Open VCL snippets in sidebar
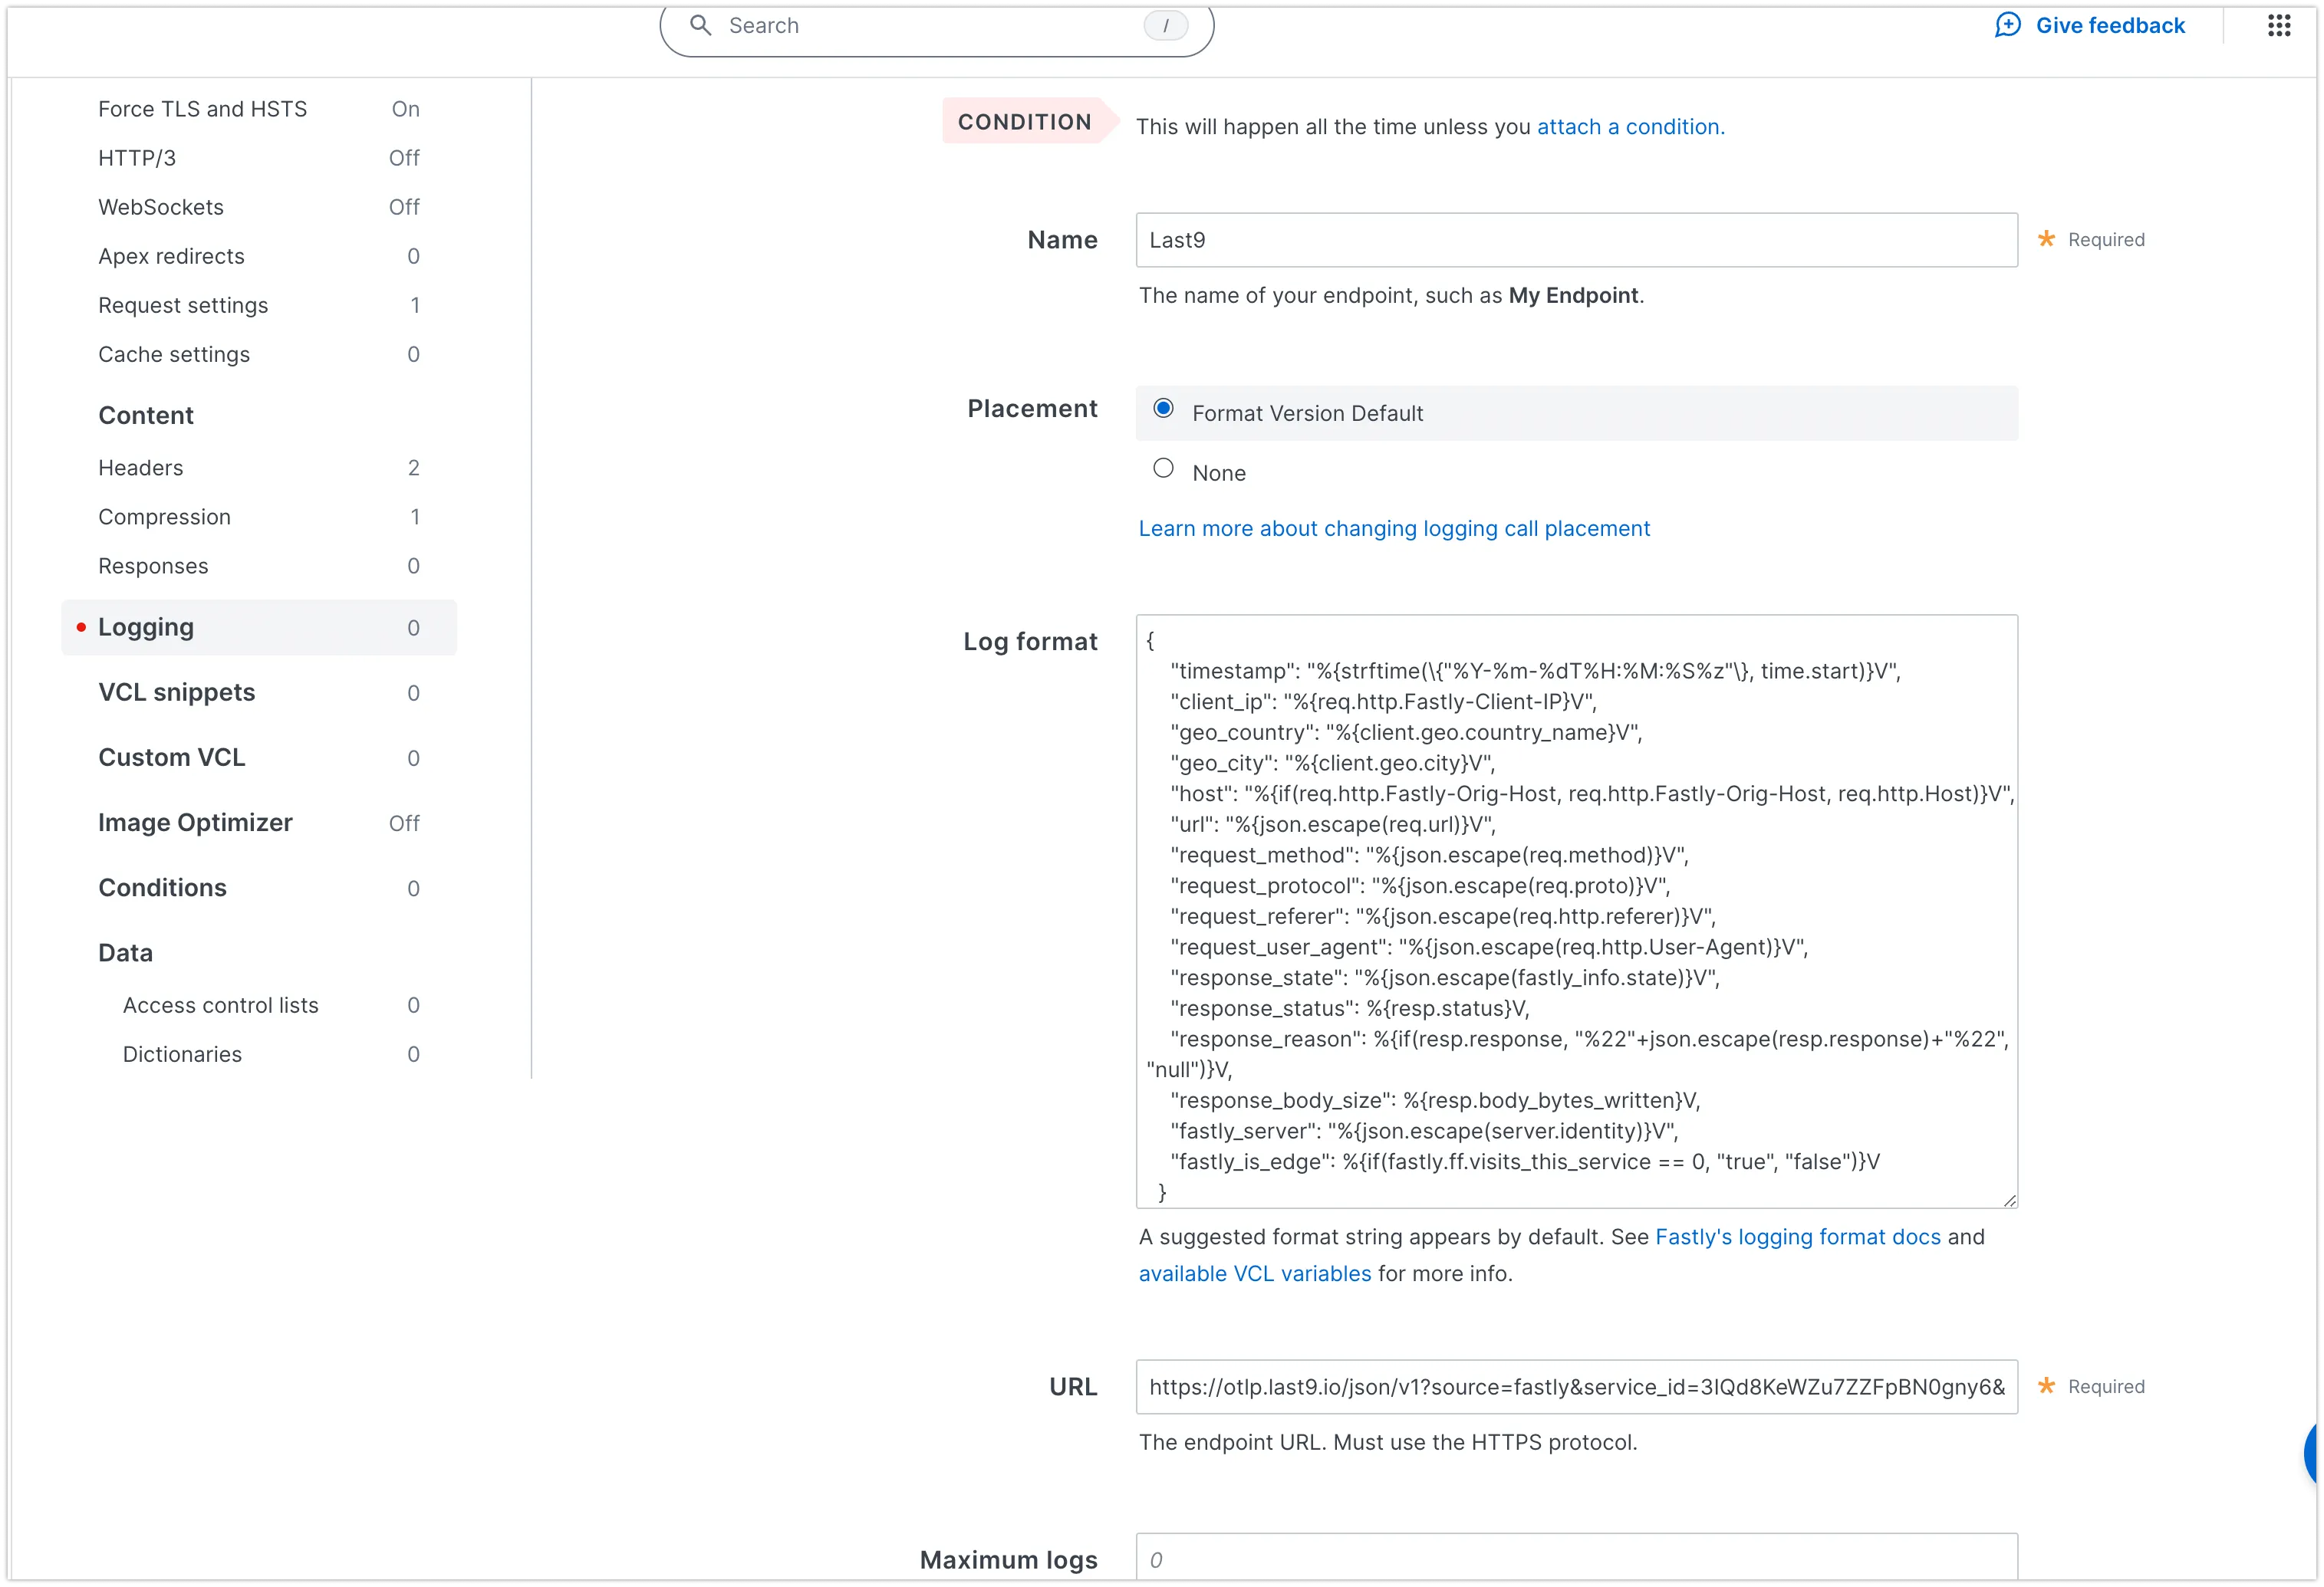This screenshot has width=2324, height=1587. point(177,692)
